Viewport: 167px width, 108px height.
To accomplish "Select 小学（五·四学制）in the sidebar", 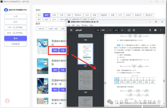I will (15, 27).
